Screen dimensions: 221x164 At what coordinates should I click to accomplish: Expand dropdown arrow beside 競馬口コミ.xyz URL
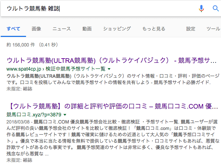coord(65,115)
